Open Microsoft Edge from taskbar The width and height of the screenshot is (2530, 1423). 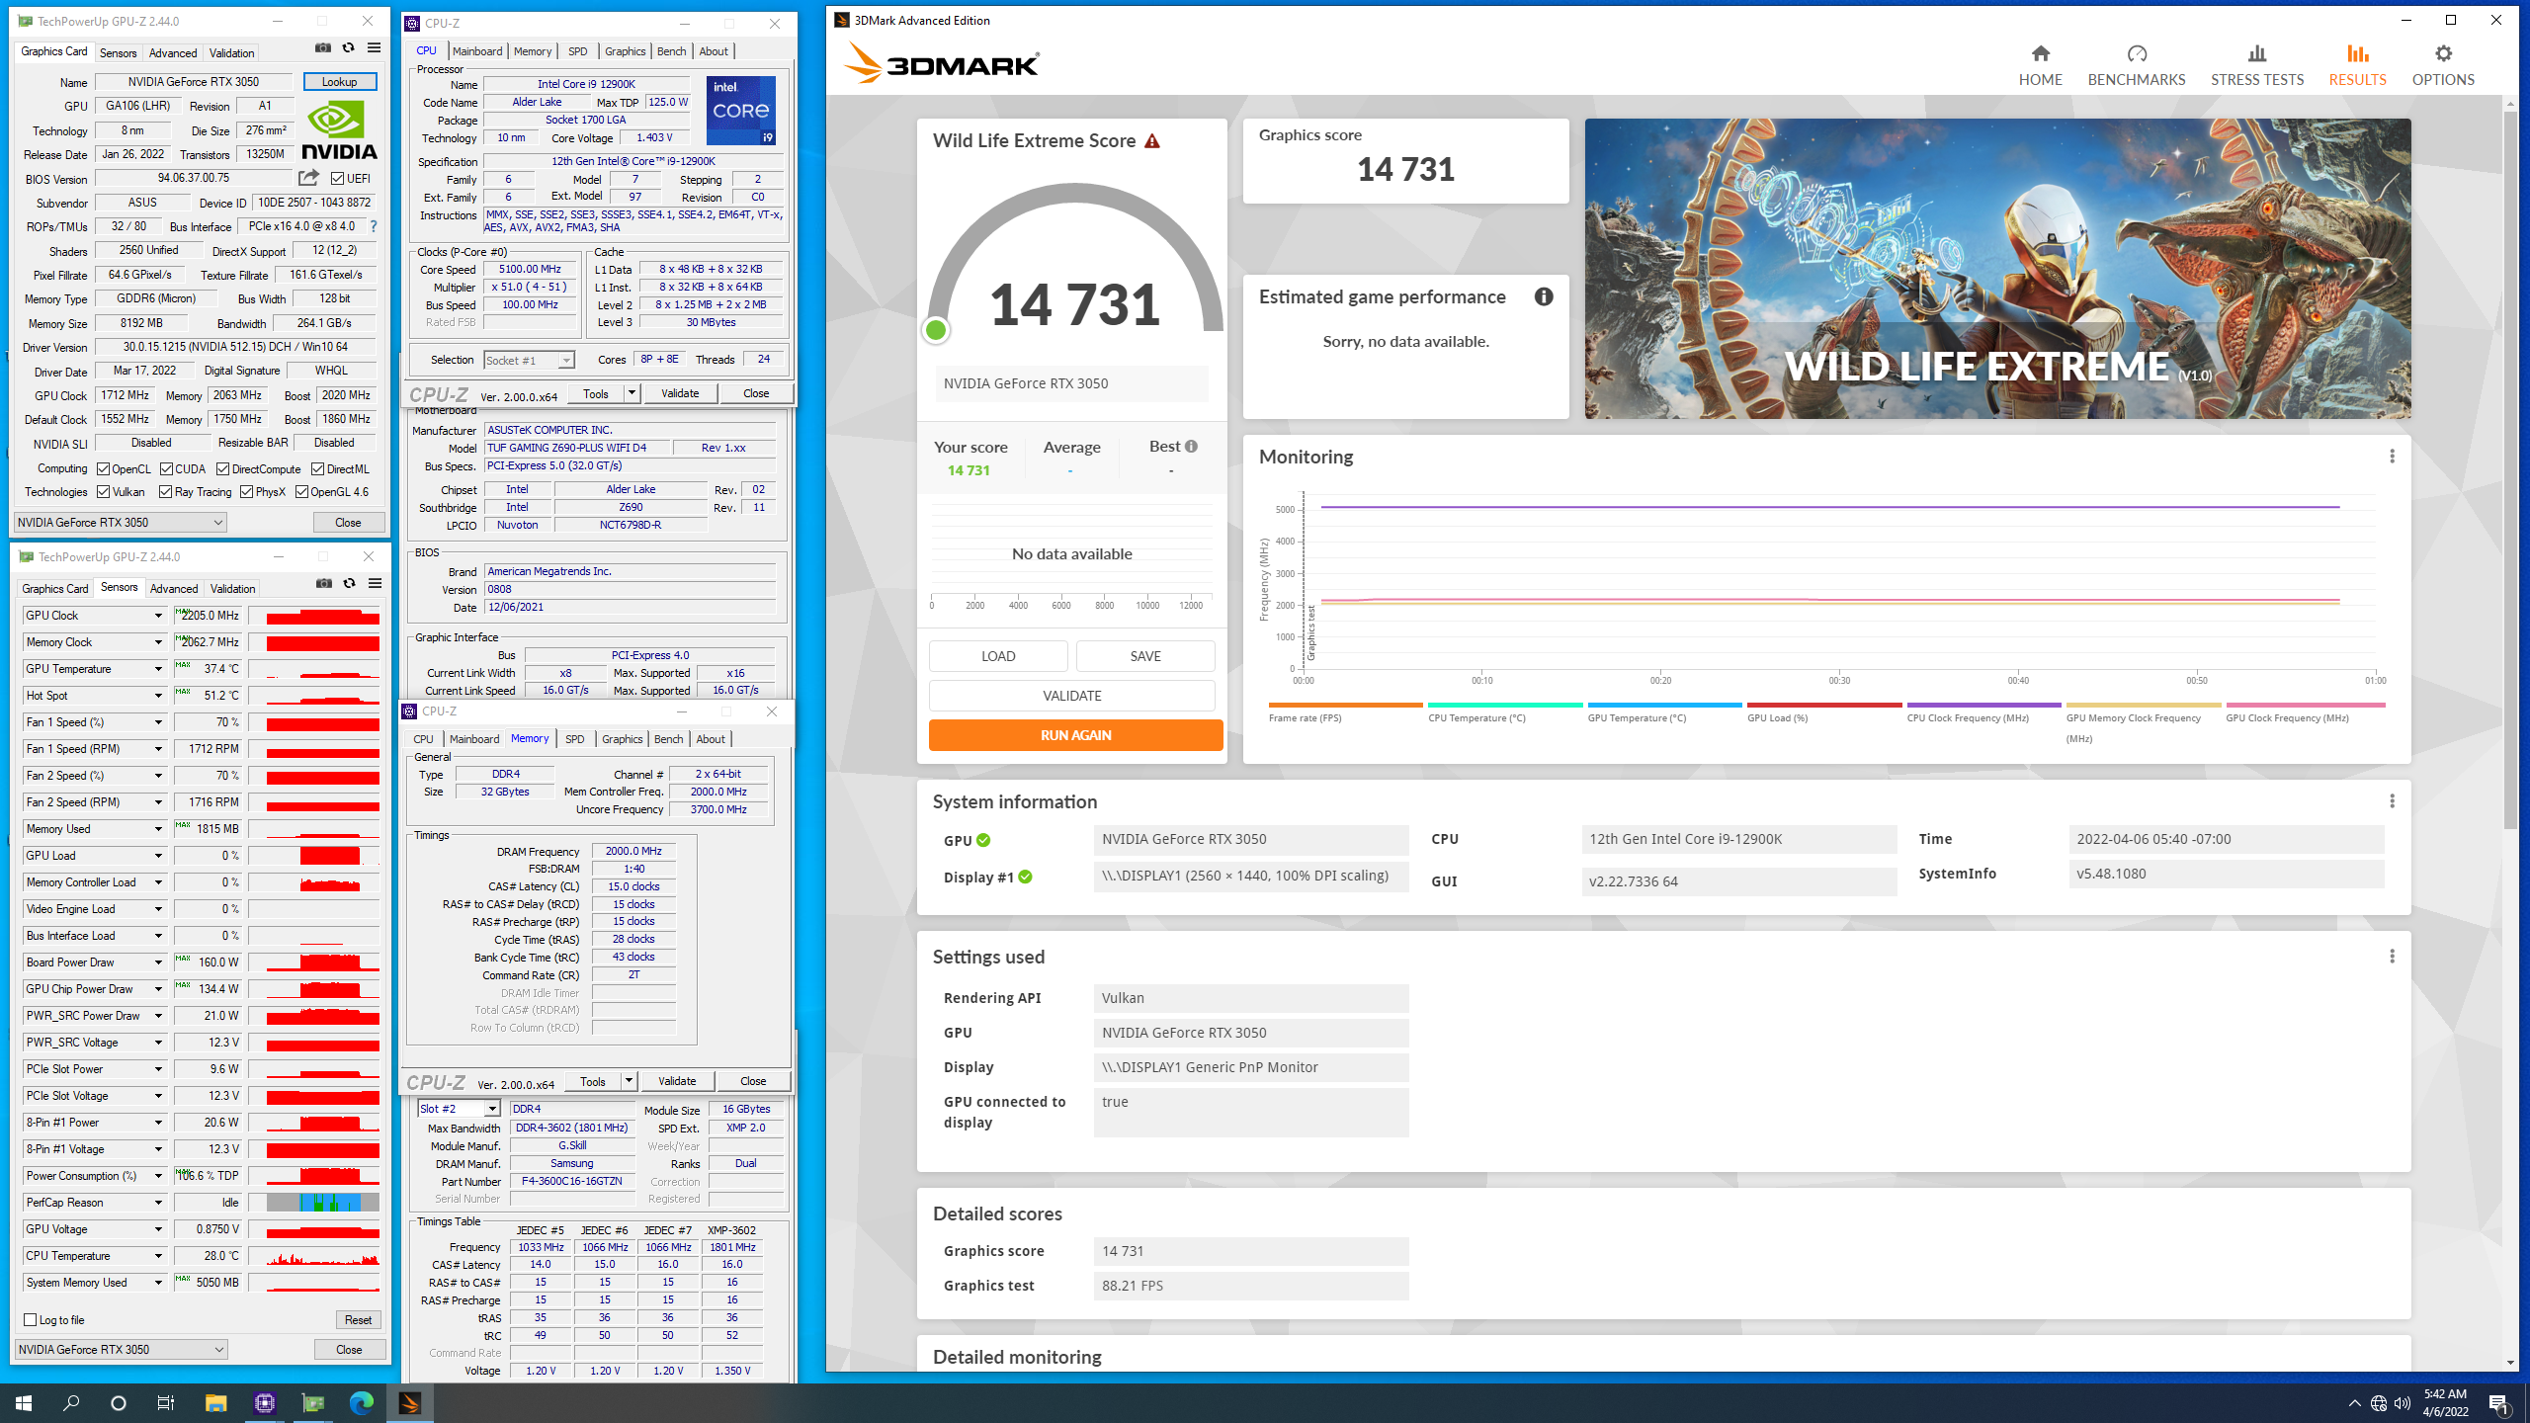(361, 1402)
